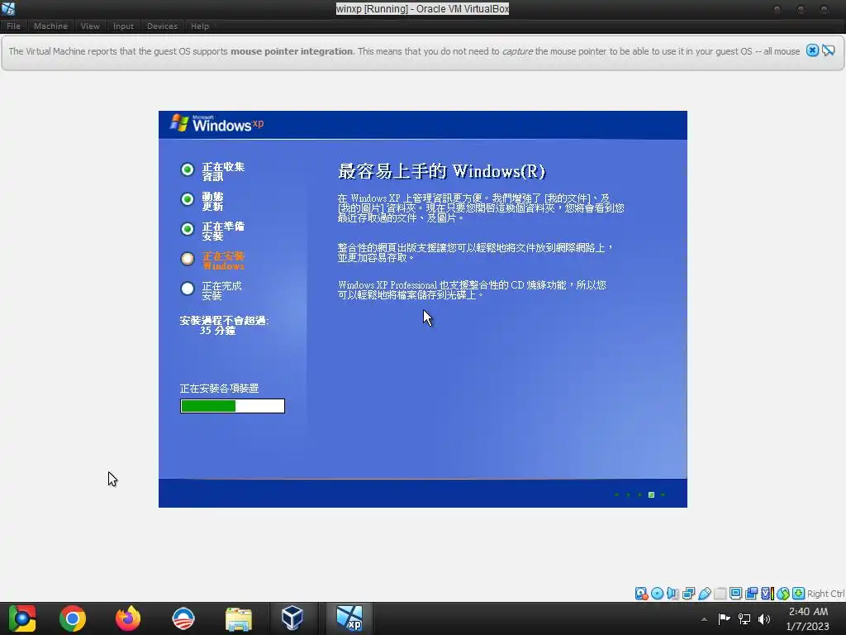Open the Machine menu
This screenshot has width=846, height=635.
coord(50,26)
